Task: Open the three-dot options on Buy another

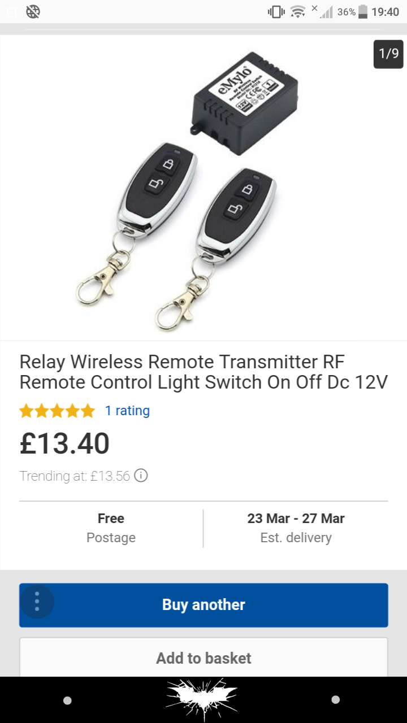Action: [x=37, y=602]
